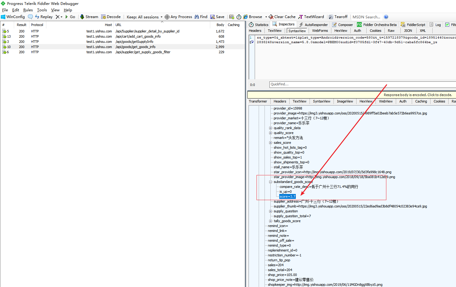This screenshot has width=456, height=287.
Task: Switch request inspector to WebForms view
Action: click(x=320, y=31)
